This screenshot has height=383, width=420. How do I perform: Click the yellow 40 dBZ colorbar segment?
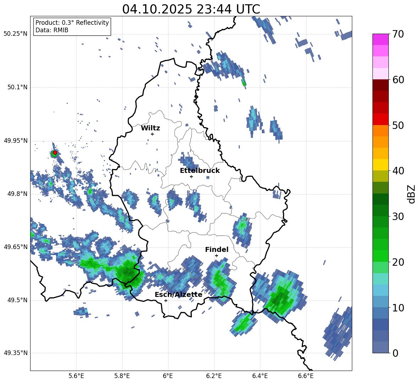(x=381, y=165)
